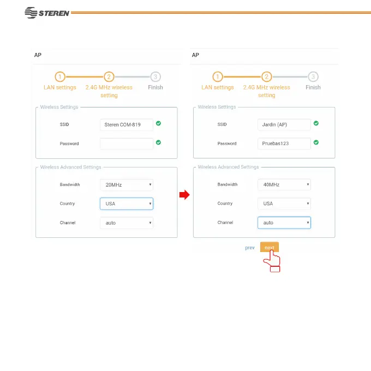Click Finish step label in left wizard
371x371 pixels.
pyautogui.click(x=155, y=87)
